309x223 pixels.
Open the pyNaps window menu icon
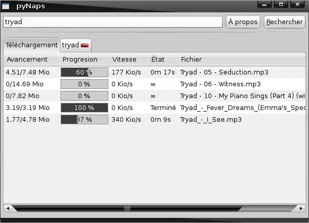pos(5,6)
